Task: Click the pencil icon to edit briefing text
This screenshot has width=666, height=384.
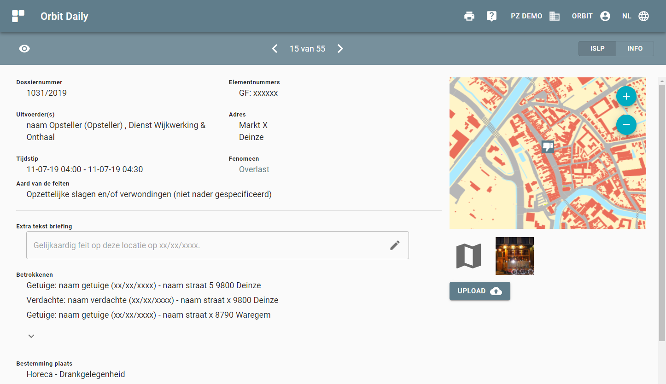Action: [x=395, y=245]
